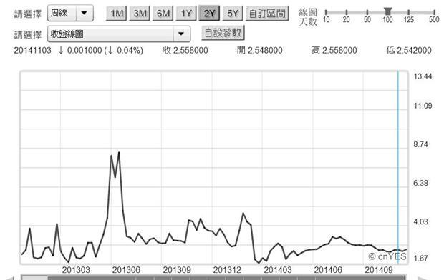Click the 13.44 y-axis label
This screenshot has width=444, height=280.
(x=423, y=76)
